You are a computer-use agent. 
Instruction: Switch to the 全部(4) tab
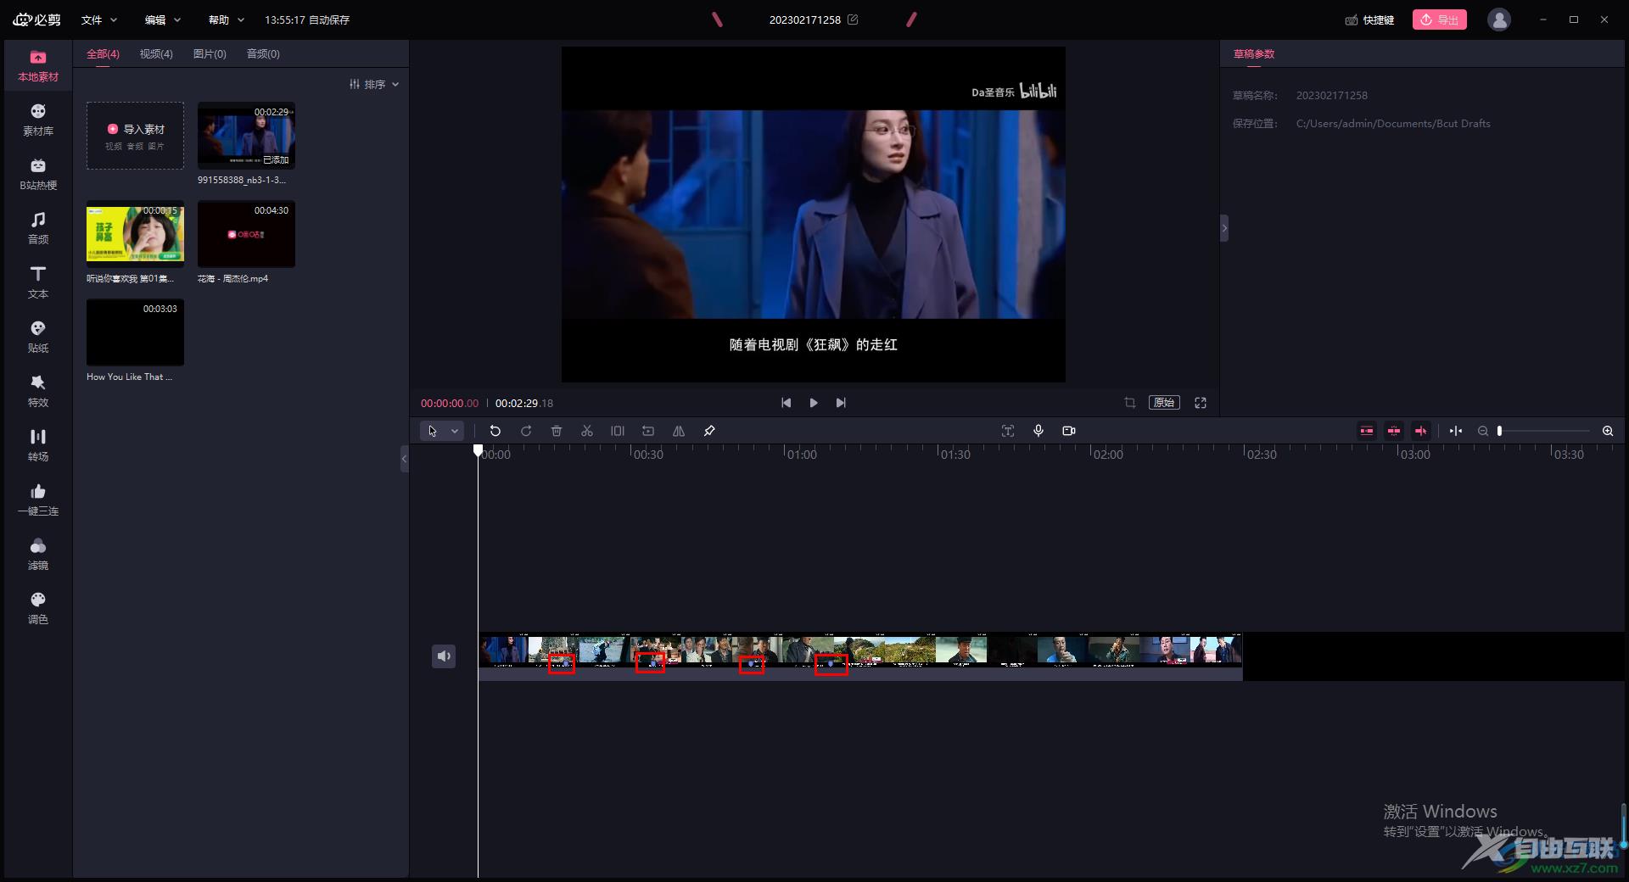click(103, 53)
